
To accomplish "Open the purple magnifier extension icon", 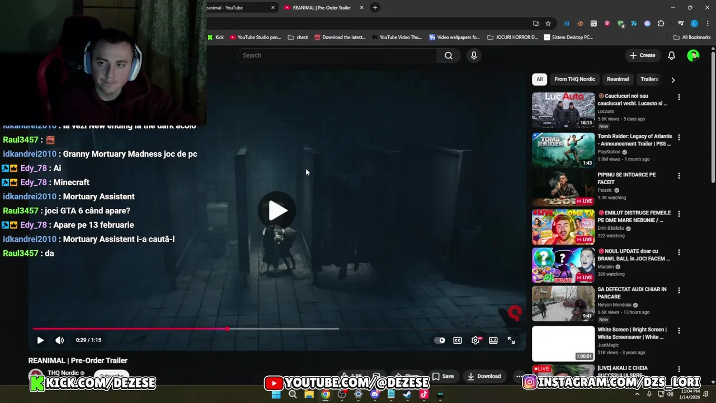I will point(647,24).
